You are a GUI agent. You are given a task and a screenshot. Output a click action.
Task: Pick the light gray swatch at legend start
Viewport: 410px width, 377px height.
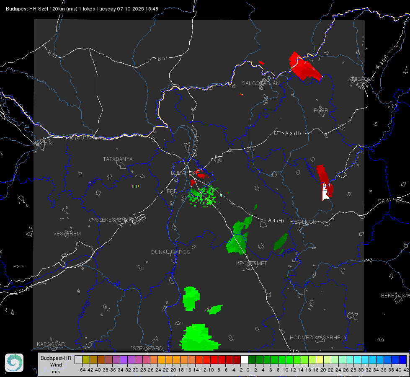click(x=78, y=360)
